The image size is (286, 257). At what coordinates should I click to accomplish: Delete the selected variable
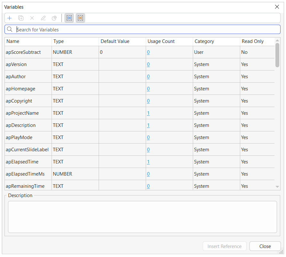pyautogui.click(x=32, y=18)
